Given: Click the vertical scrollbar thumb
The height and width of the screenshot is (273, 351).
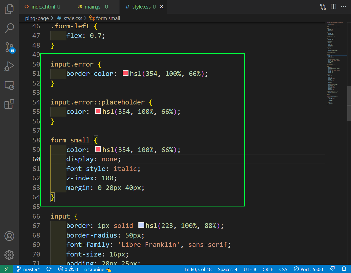Looking at the screenshot, I should point(349,103).
